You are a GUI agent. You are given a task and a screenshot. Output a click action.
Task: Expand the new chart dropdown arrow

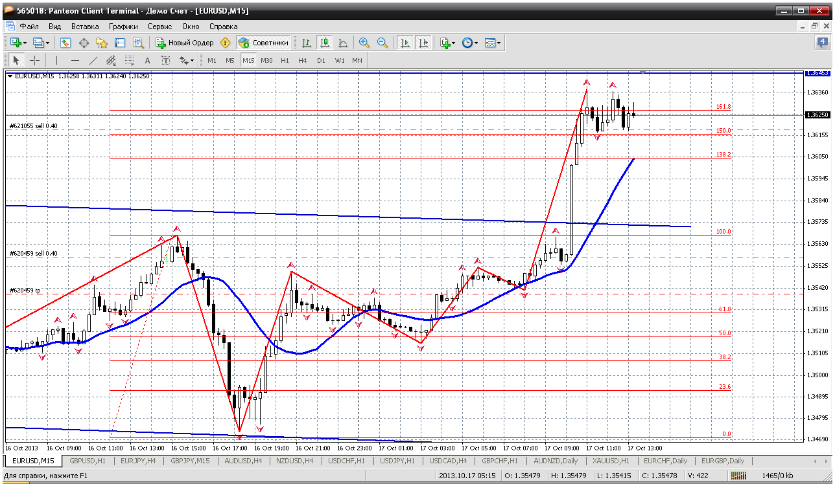click(25, 43)
